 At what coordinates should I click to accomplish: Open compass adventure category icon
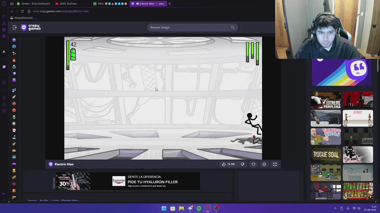click(x=14, y=104)
